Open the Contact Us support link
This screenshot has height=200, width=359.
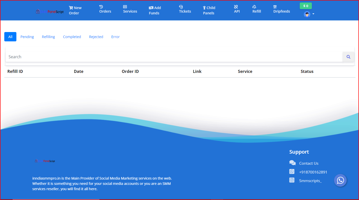point(309,163)
